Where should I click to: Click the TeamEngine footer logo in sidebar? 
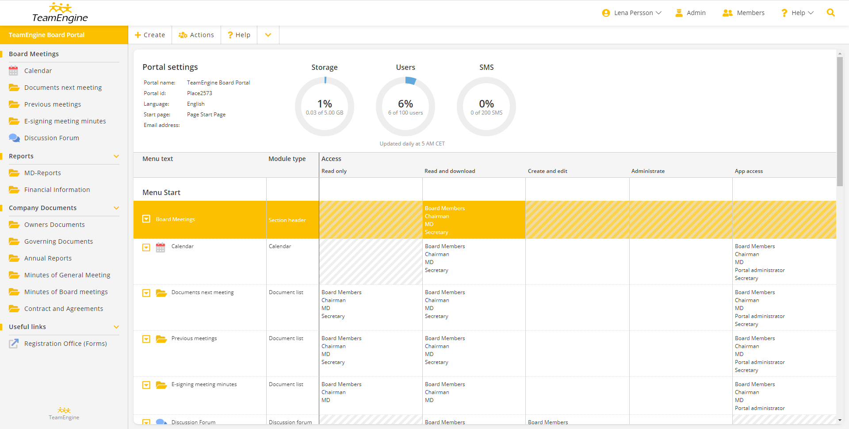[64, 414]
